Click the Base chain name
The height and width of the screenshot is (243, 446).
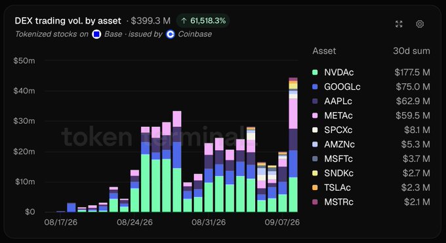(113, 34)
